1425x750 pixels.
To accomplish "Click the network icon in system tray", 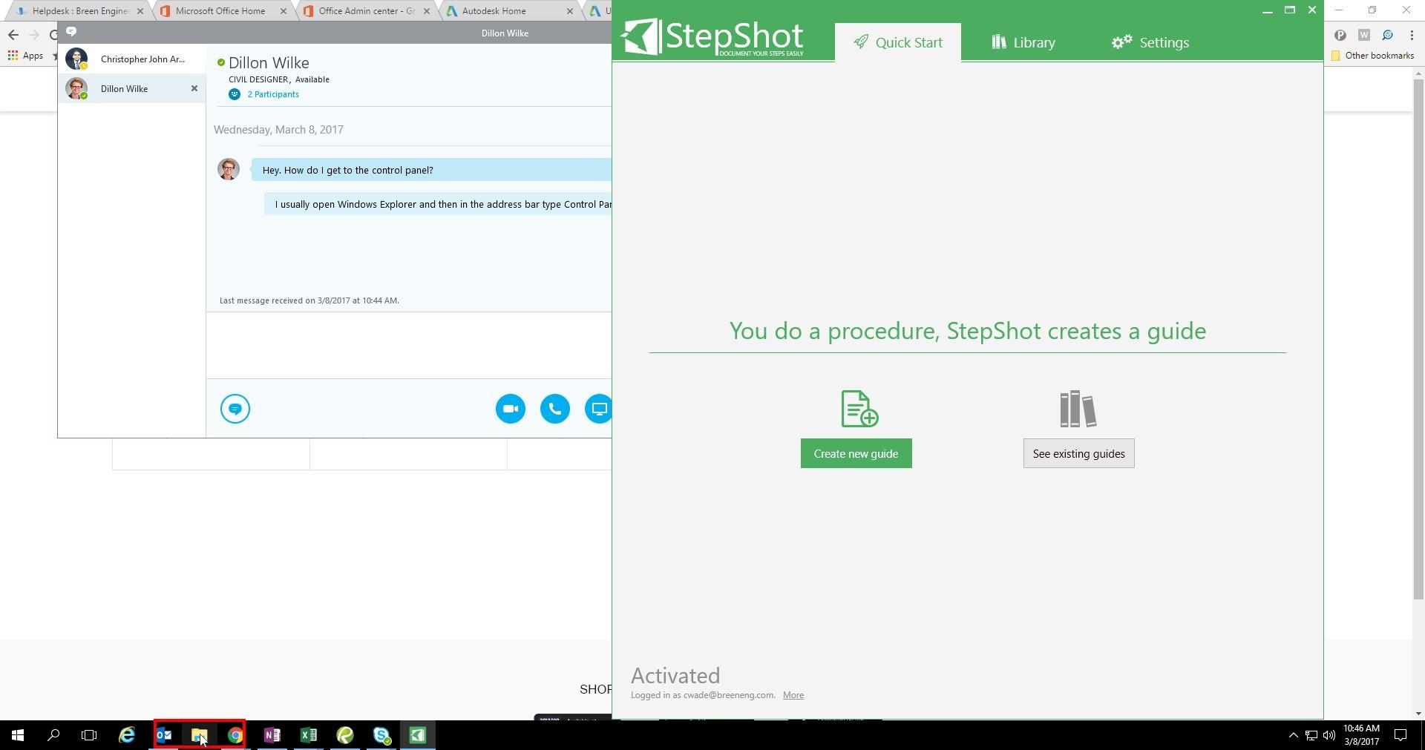I will click(x=1311, y=735).
